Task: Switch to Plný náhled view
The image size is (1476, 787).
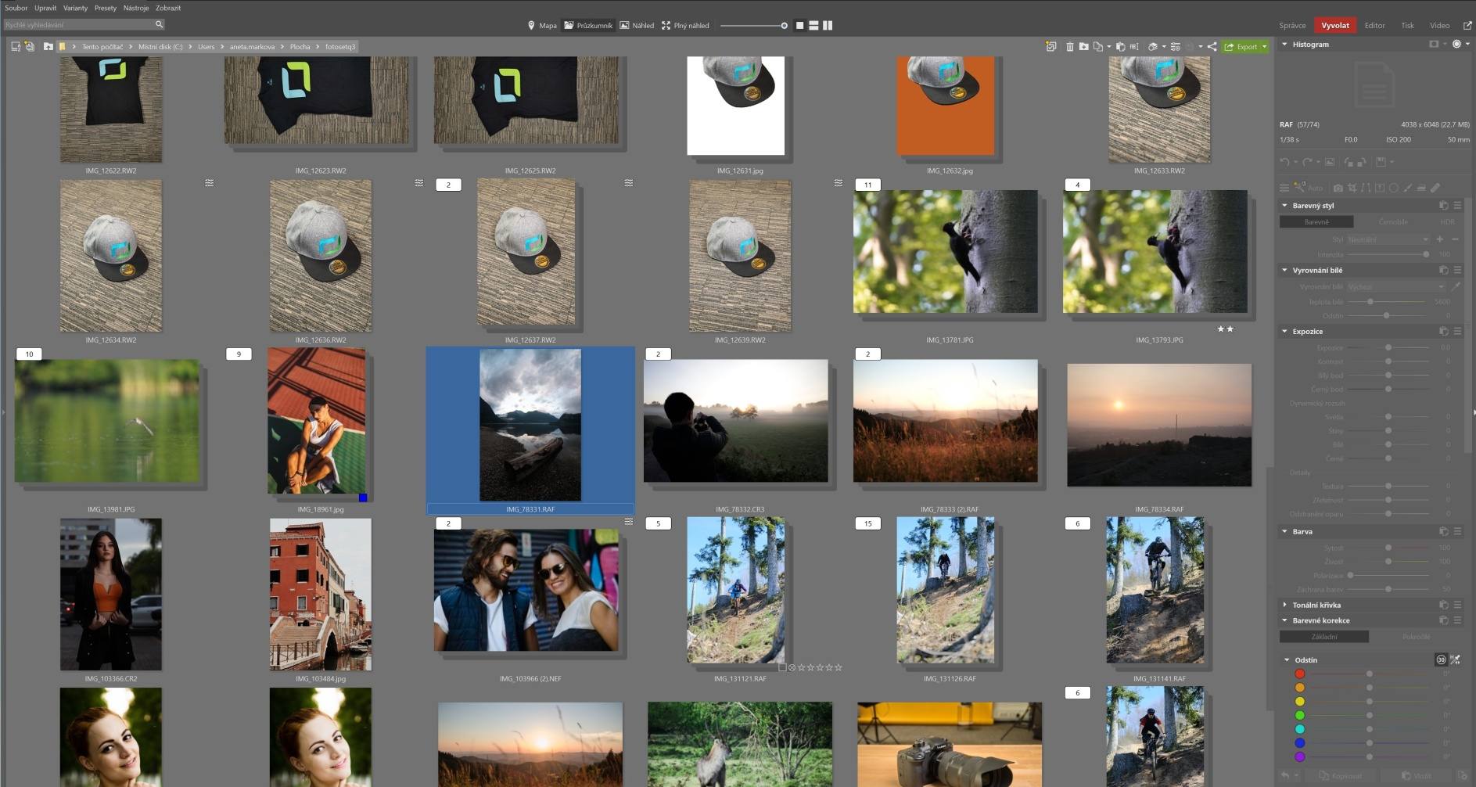Action: (684, 25)
